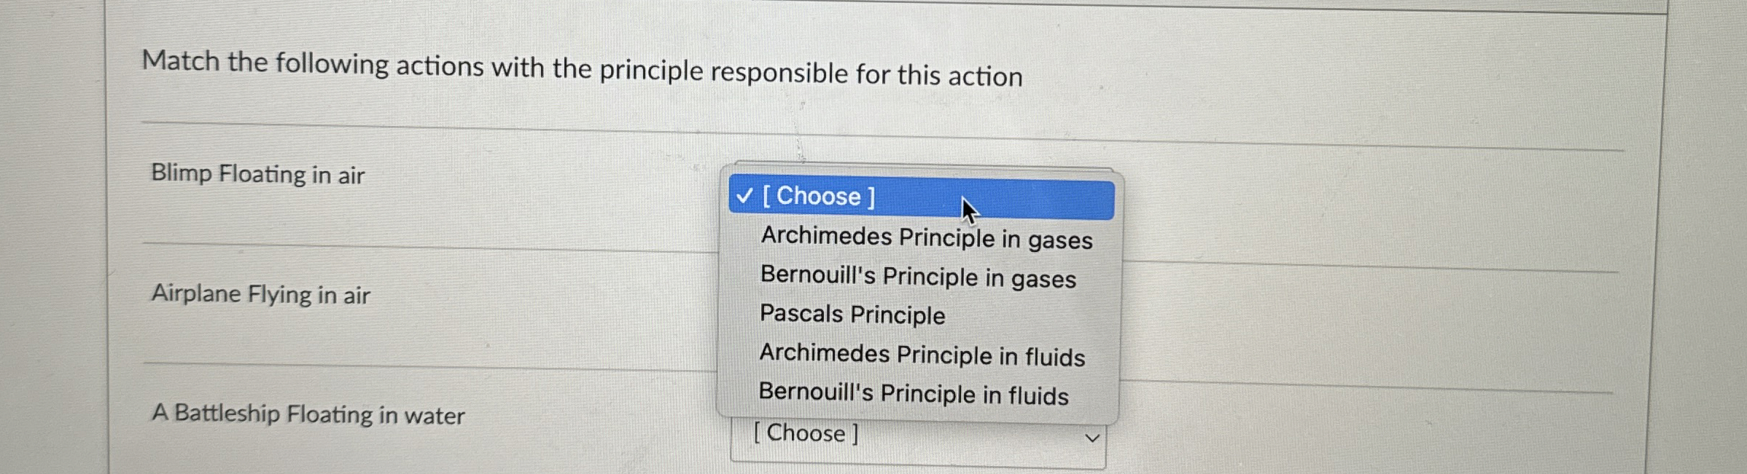The width and height of the screenshot is (1747, 474).
Task: Click the bottom "[ Choose ]" combo box text
Action: click(804, 432)
